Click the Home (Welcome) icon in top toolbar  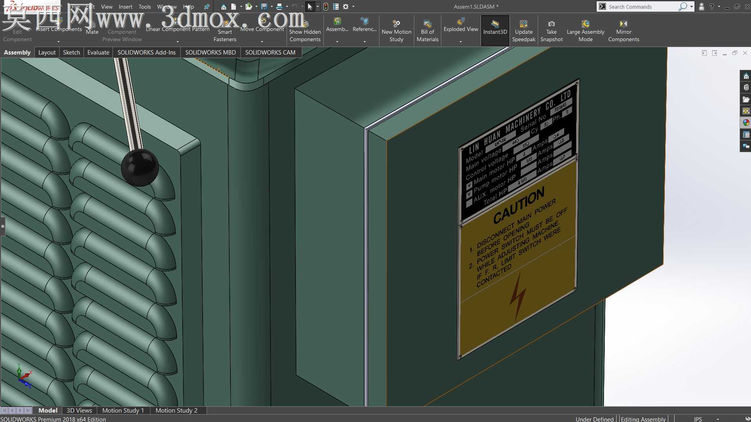[x=223, y=7]
